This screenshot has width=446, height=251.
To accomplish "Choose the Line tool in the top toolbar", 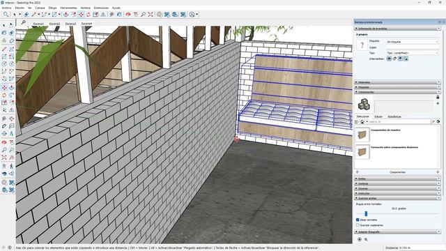I will (34, 14).
